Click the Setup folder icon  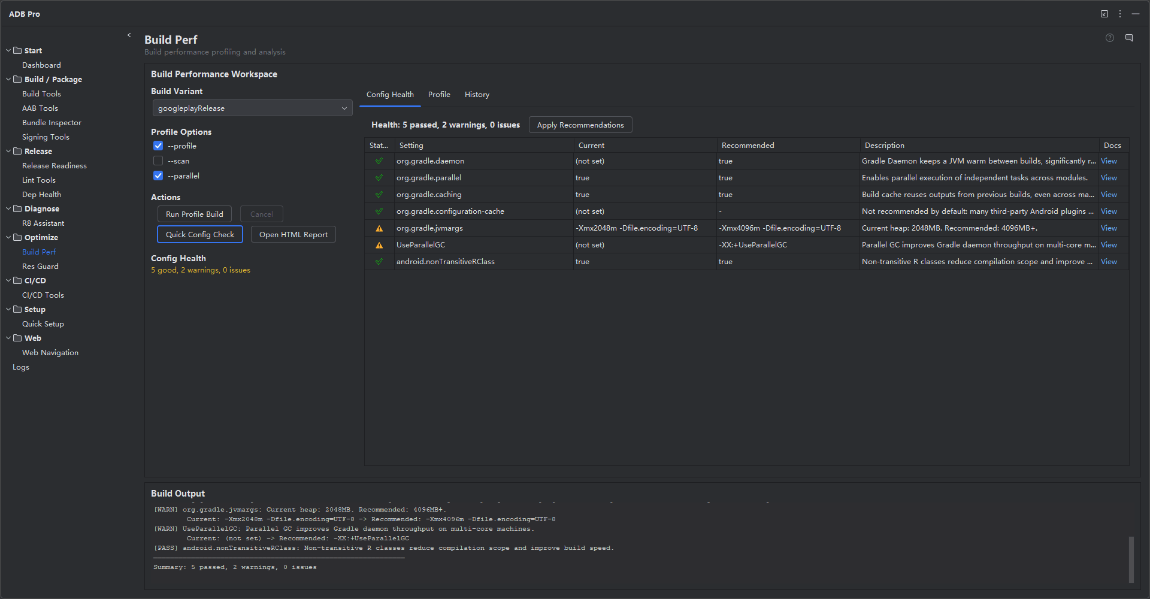click(17, 309)
